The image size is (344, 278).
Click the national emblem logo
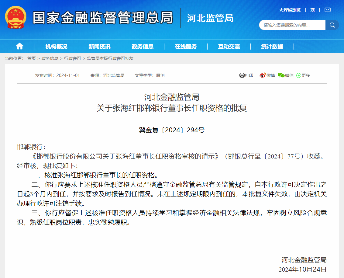[16, 18]
